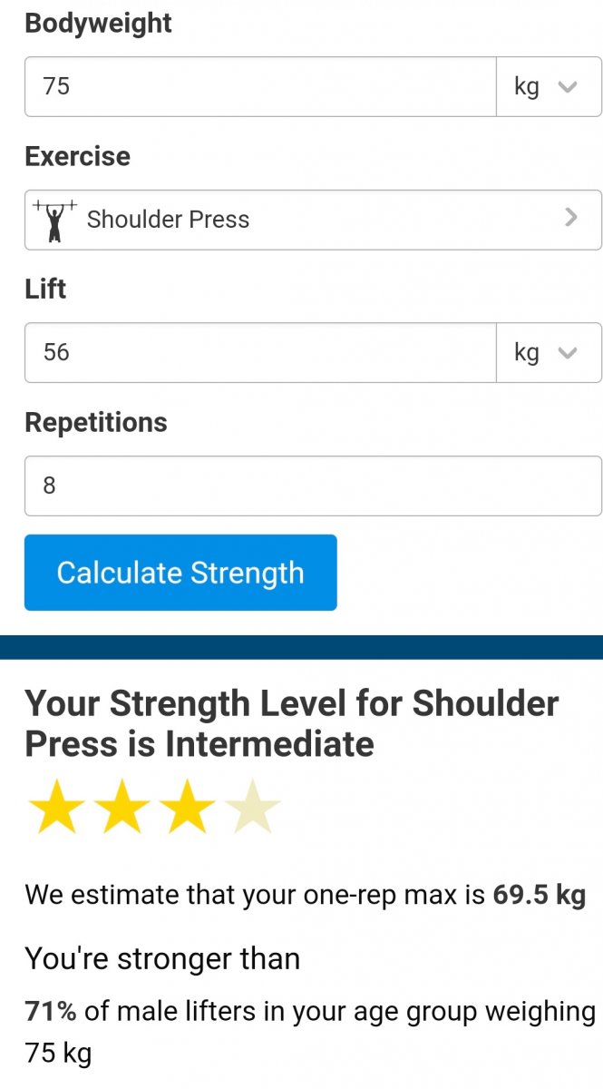
Task: Click the Exercise field label
Action: (77, 156)
